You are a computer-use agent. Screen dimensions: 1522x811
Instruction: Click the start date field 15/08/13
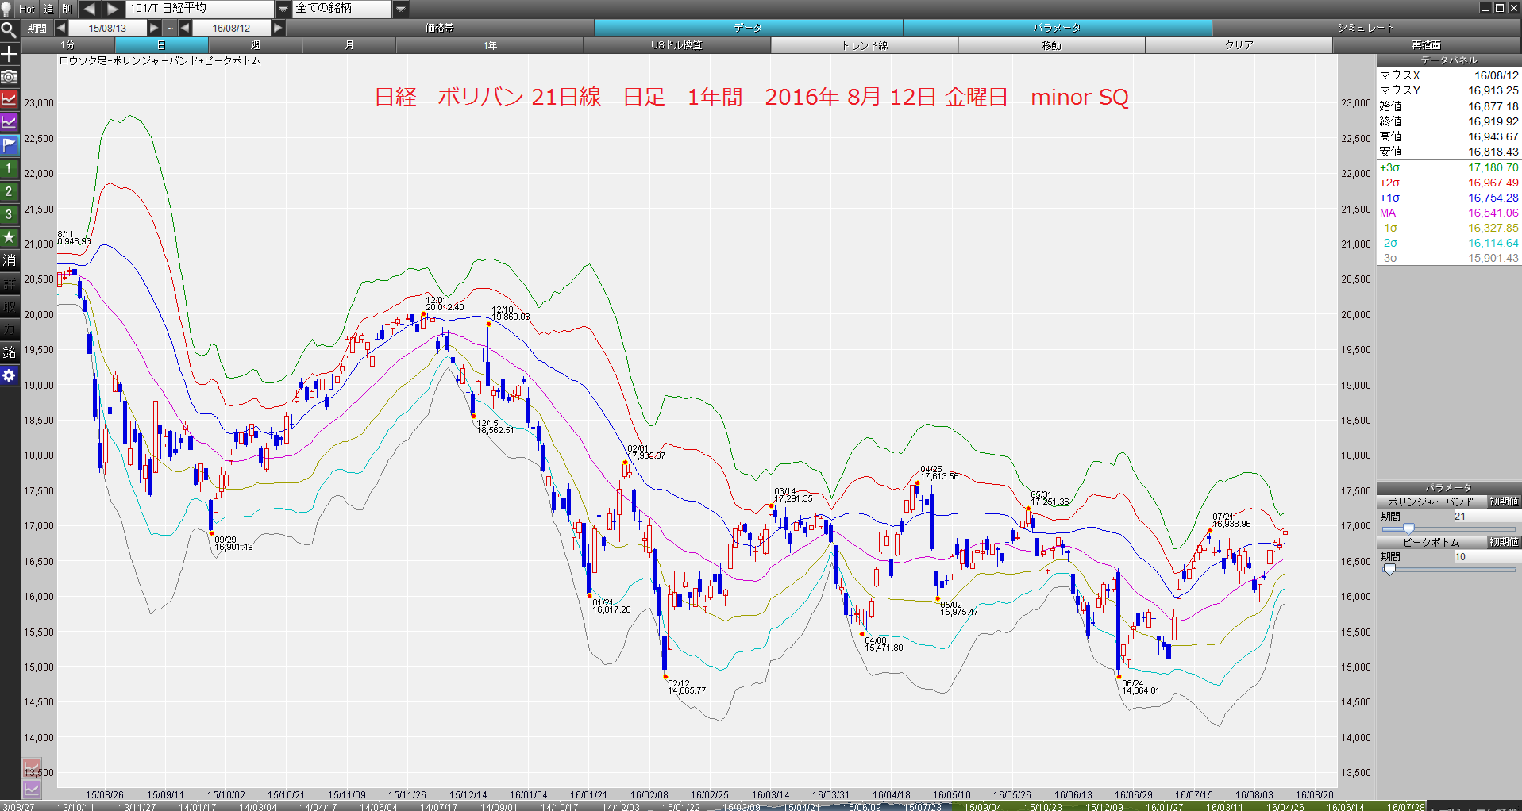coord(108,28)
